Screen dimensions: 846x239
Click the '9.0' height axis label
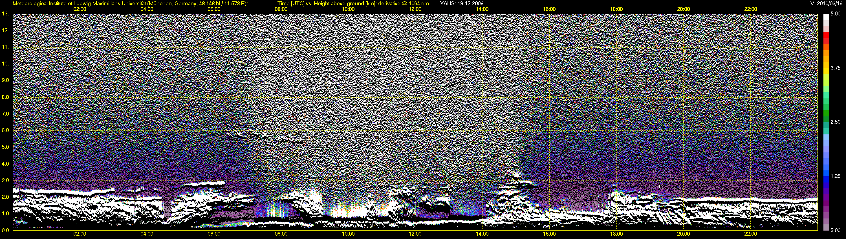[x=5, y=80]
